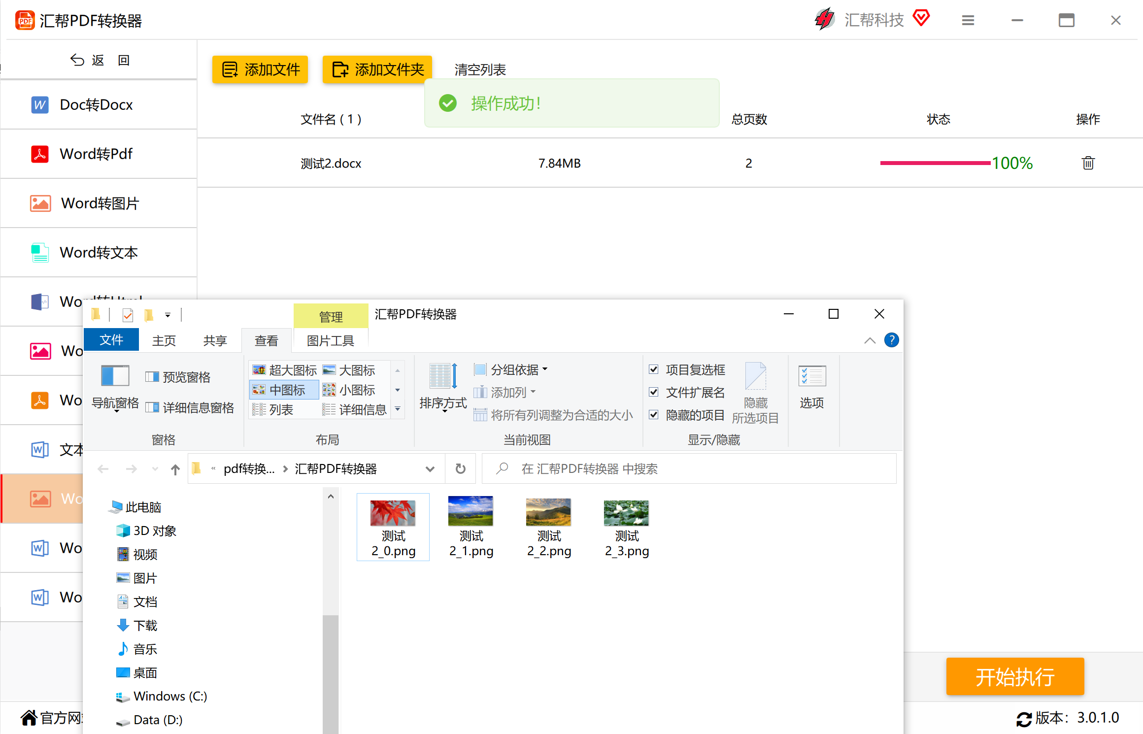This screenshot has width=1143, height=734.
Task: Click Explorer help question mark icon
Action: [x=891, y=340]
